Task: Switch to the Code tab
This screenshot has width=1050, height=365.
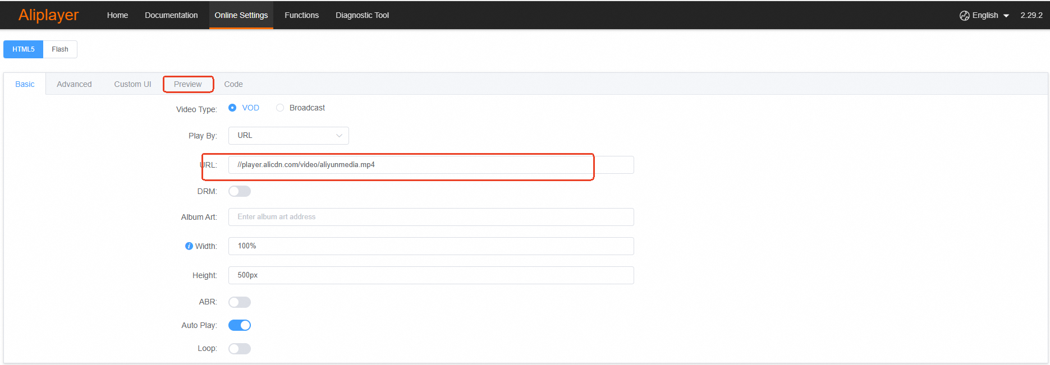Action: 233,84
